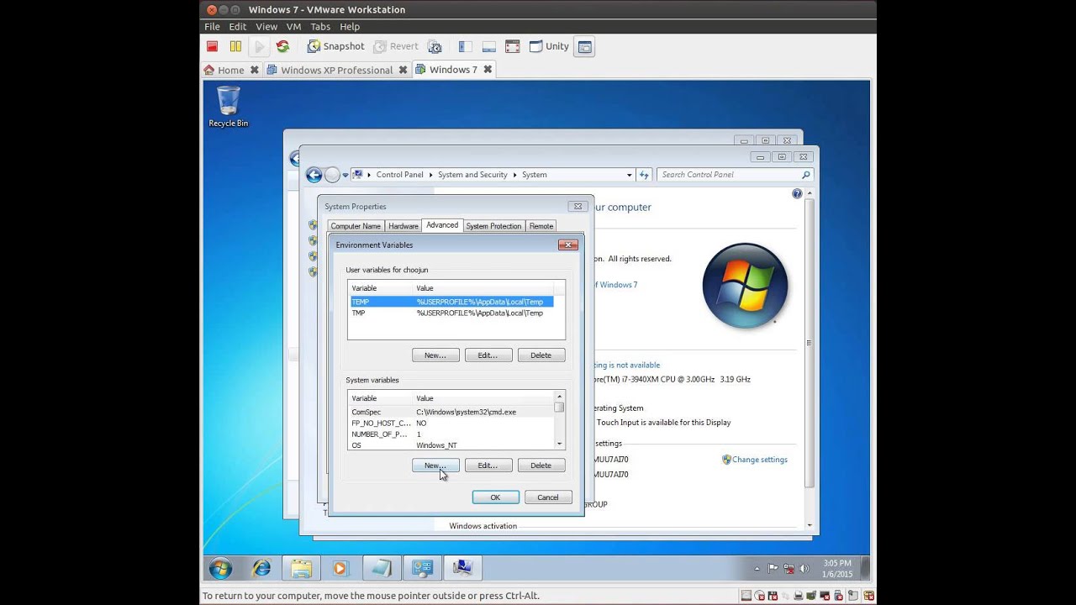Confirm Environment Variables with OK
This screenshot has width=1076, height=605.
click(x=495, y=497)
